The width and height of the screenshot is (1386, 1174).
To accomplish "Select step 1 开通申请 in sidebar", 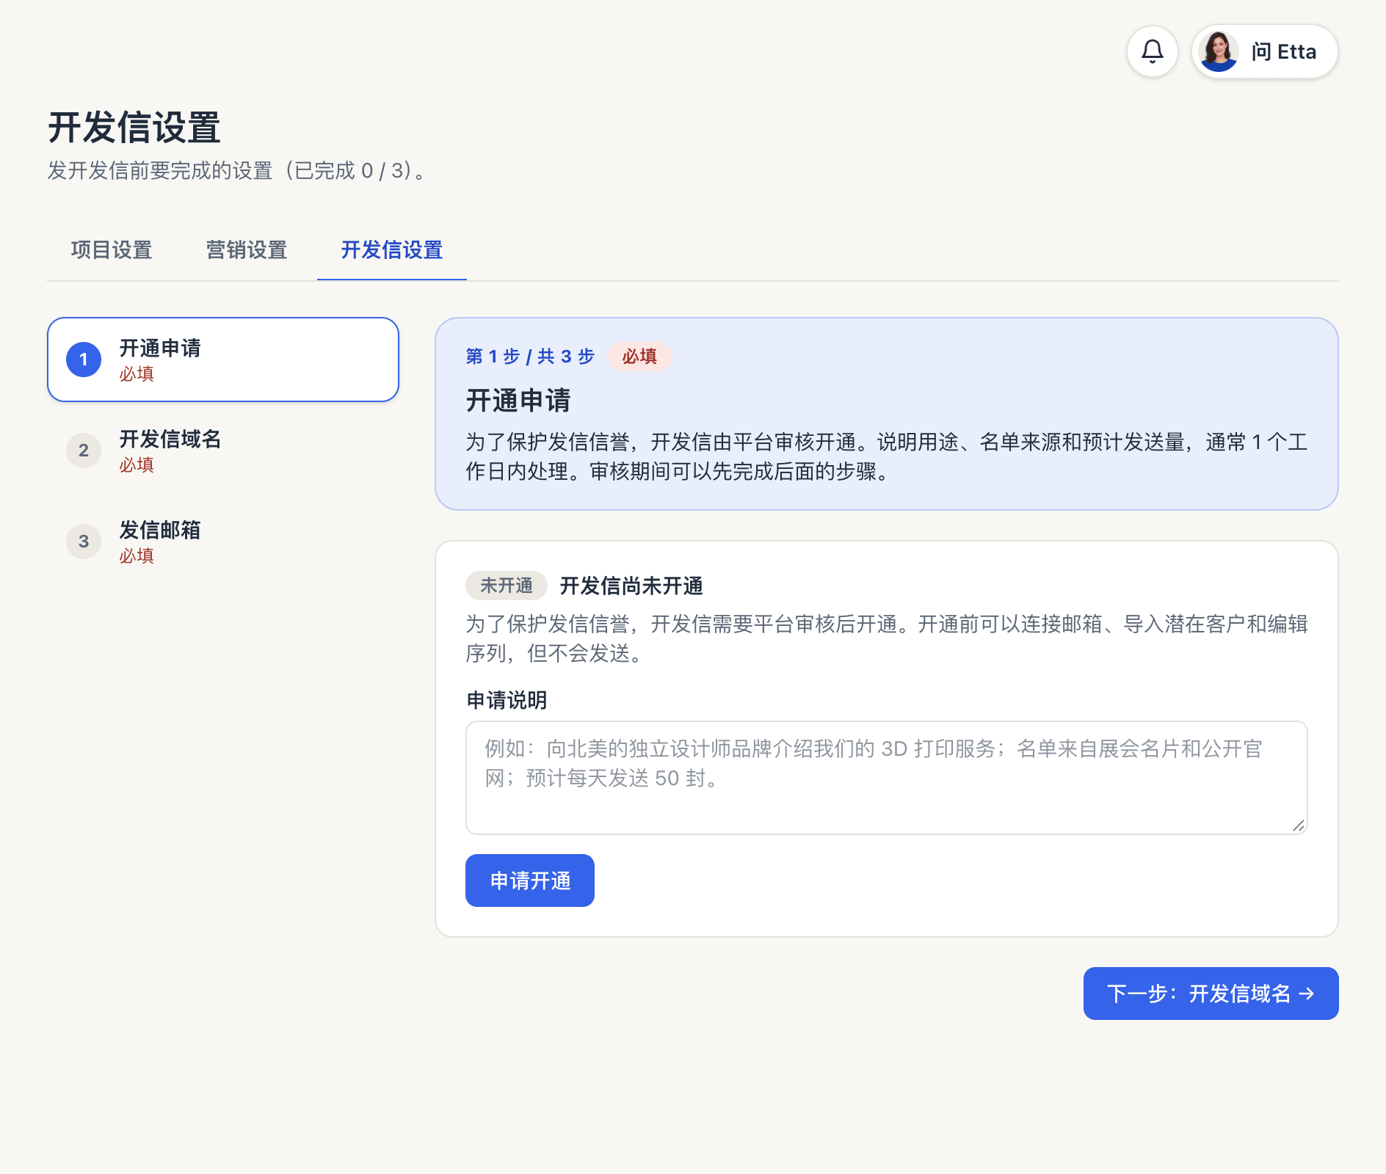I will click(x=223, y=360).
